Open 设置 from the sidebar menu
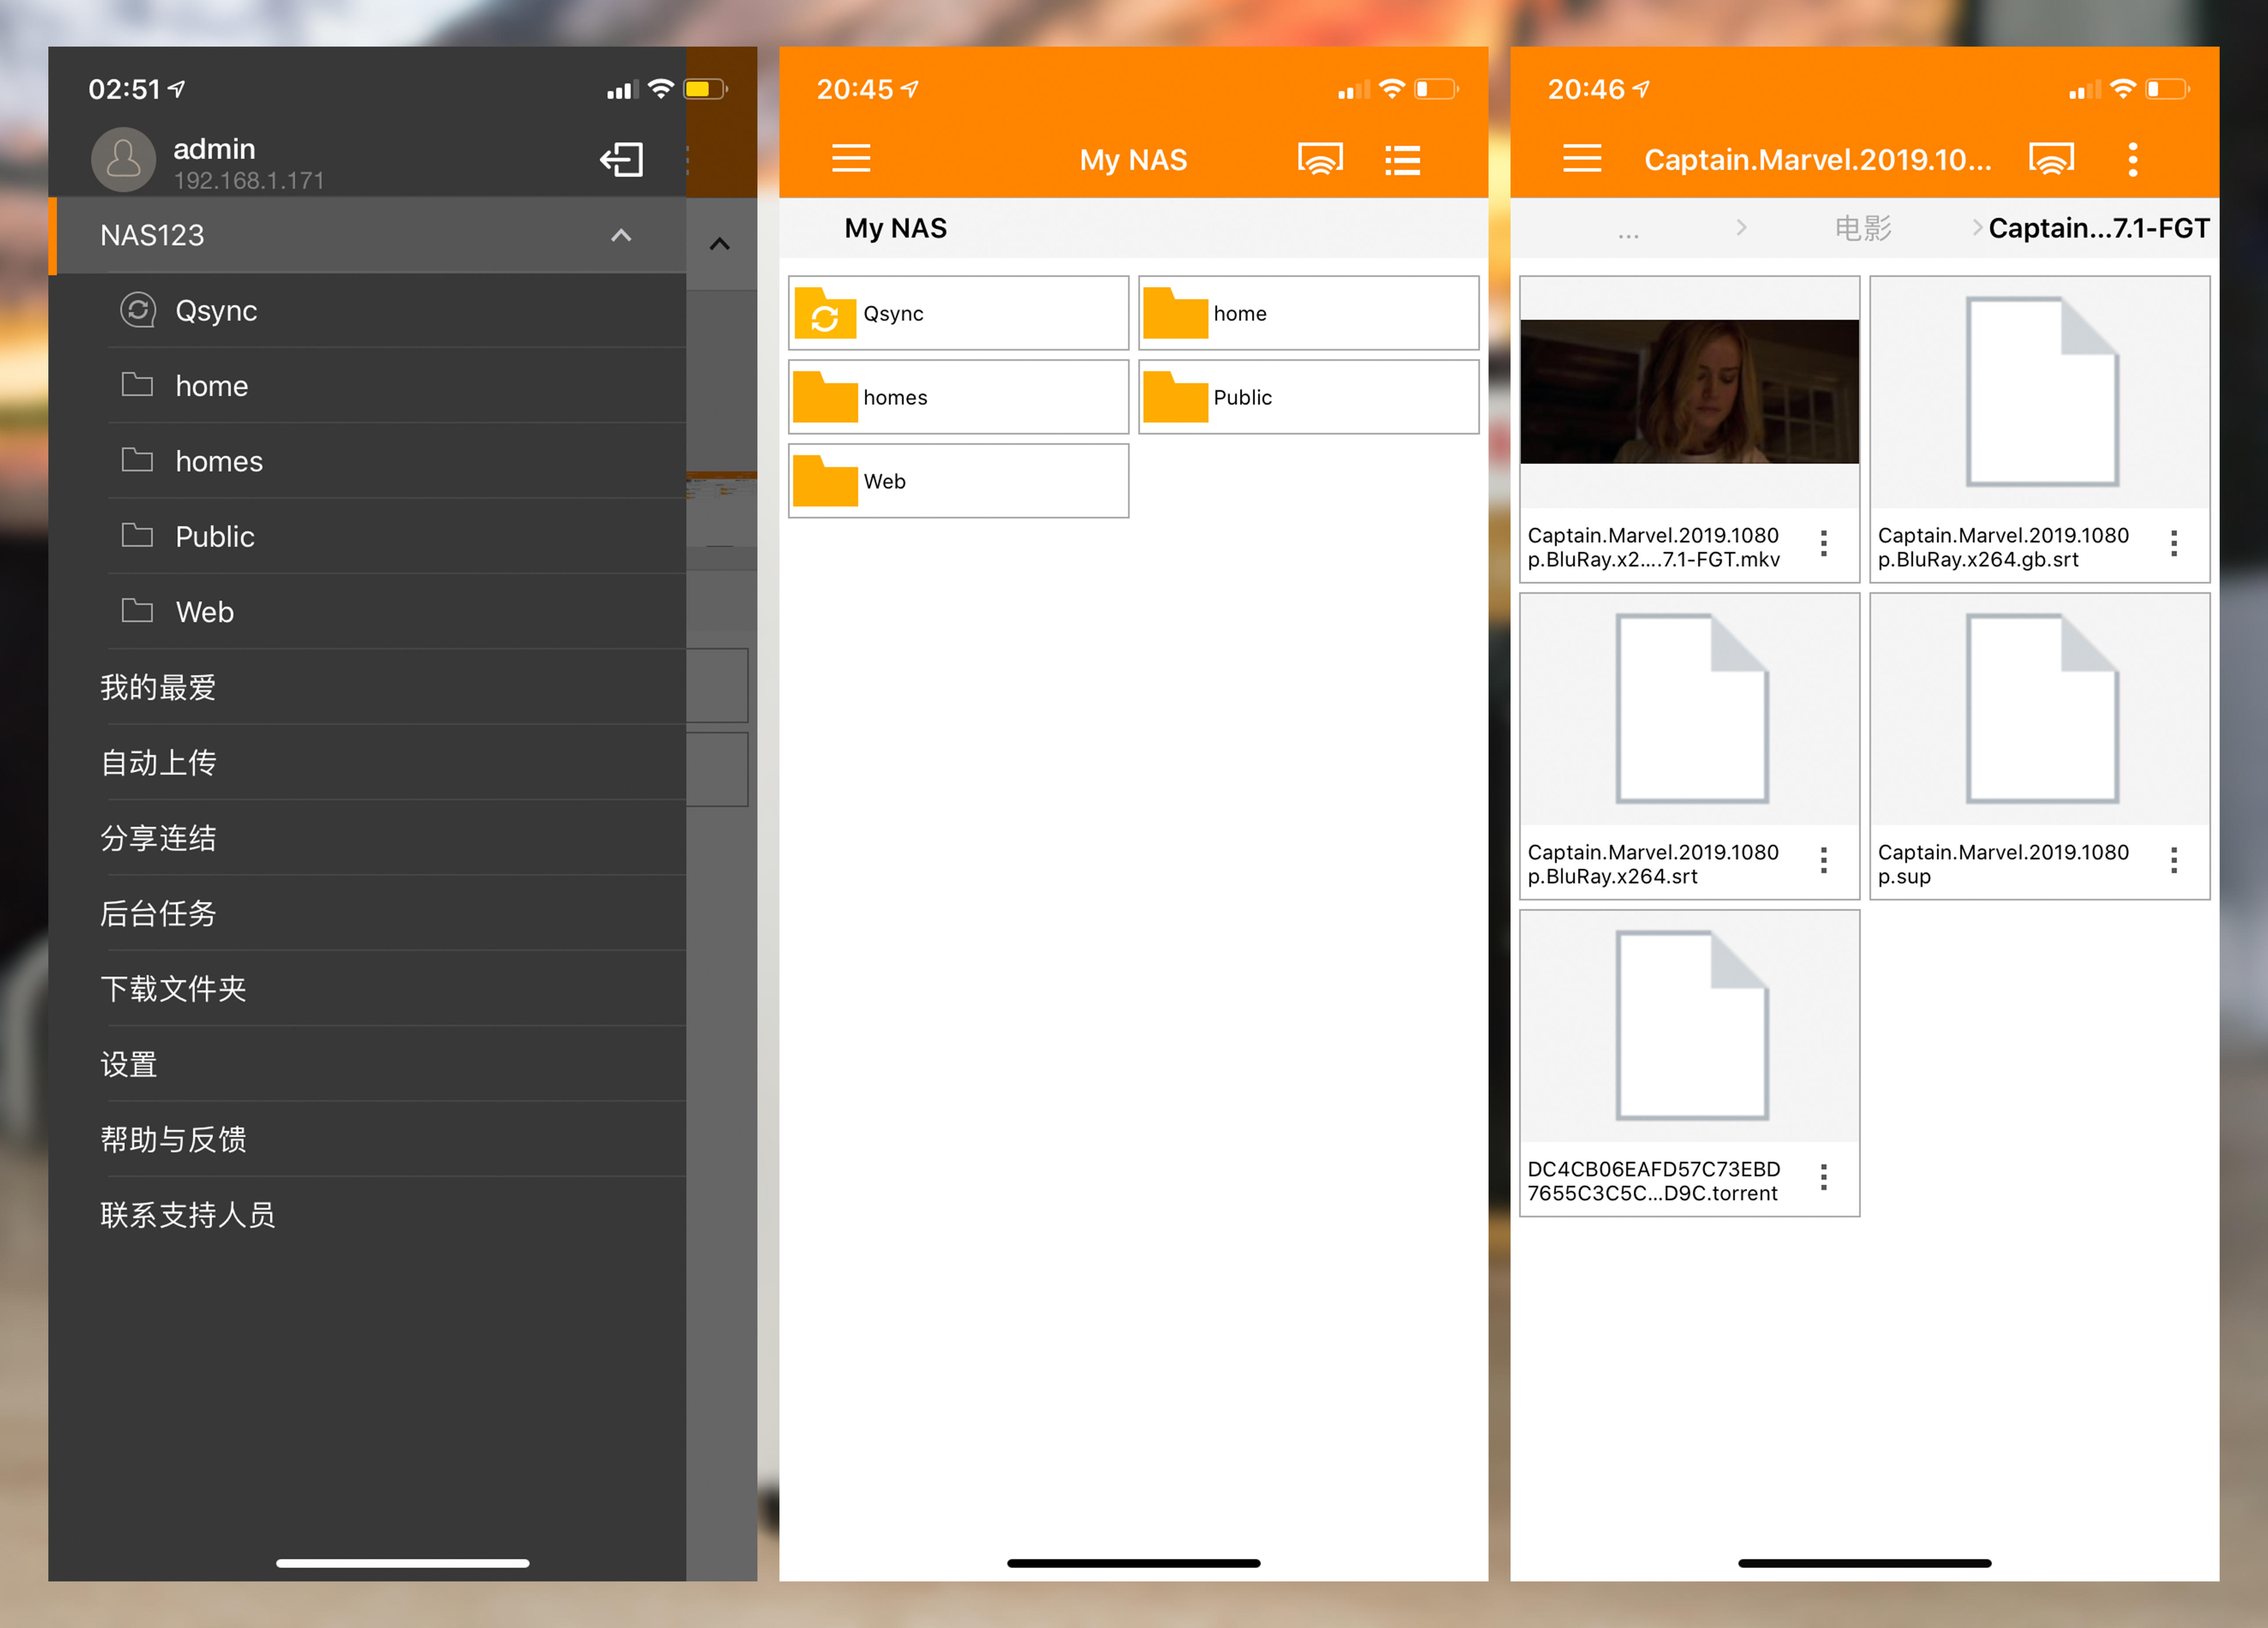Image resolution: width=2268 pixels, height=1628 pixels. pyautogui.click(x=129, y=1063)
